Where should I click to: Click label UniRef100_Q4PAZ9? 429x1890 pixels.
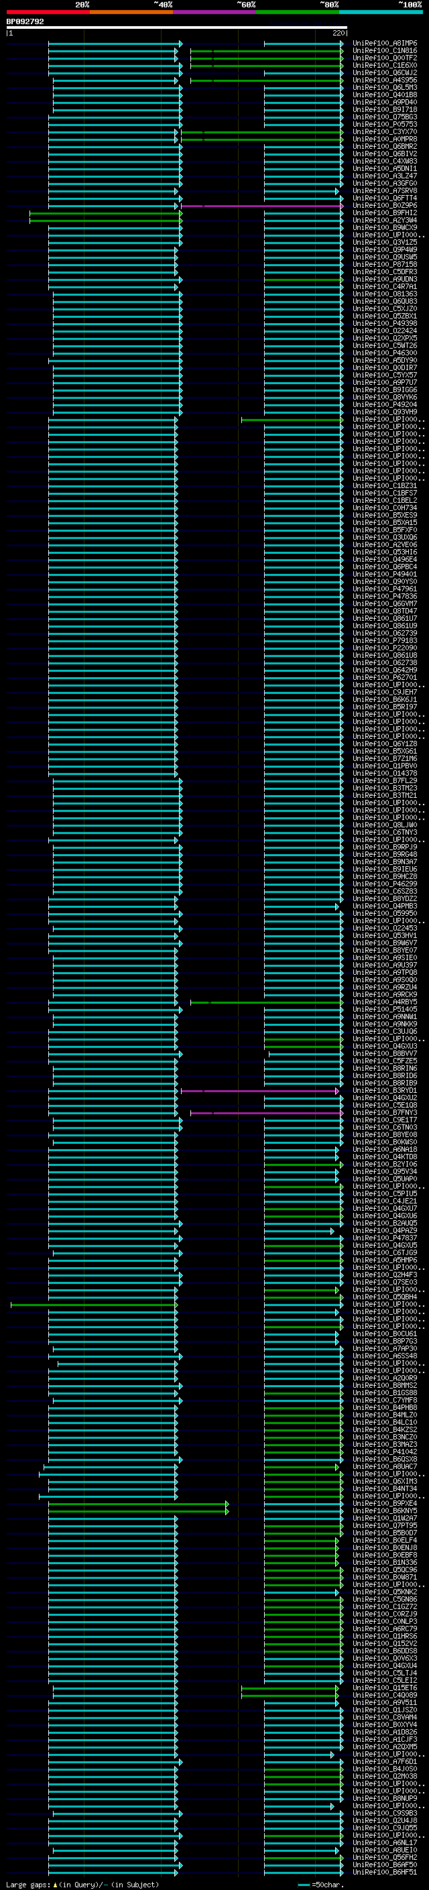tap(385, 1231)
